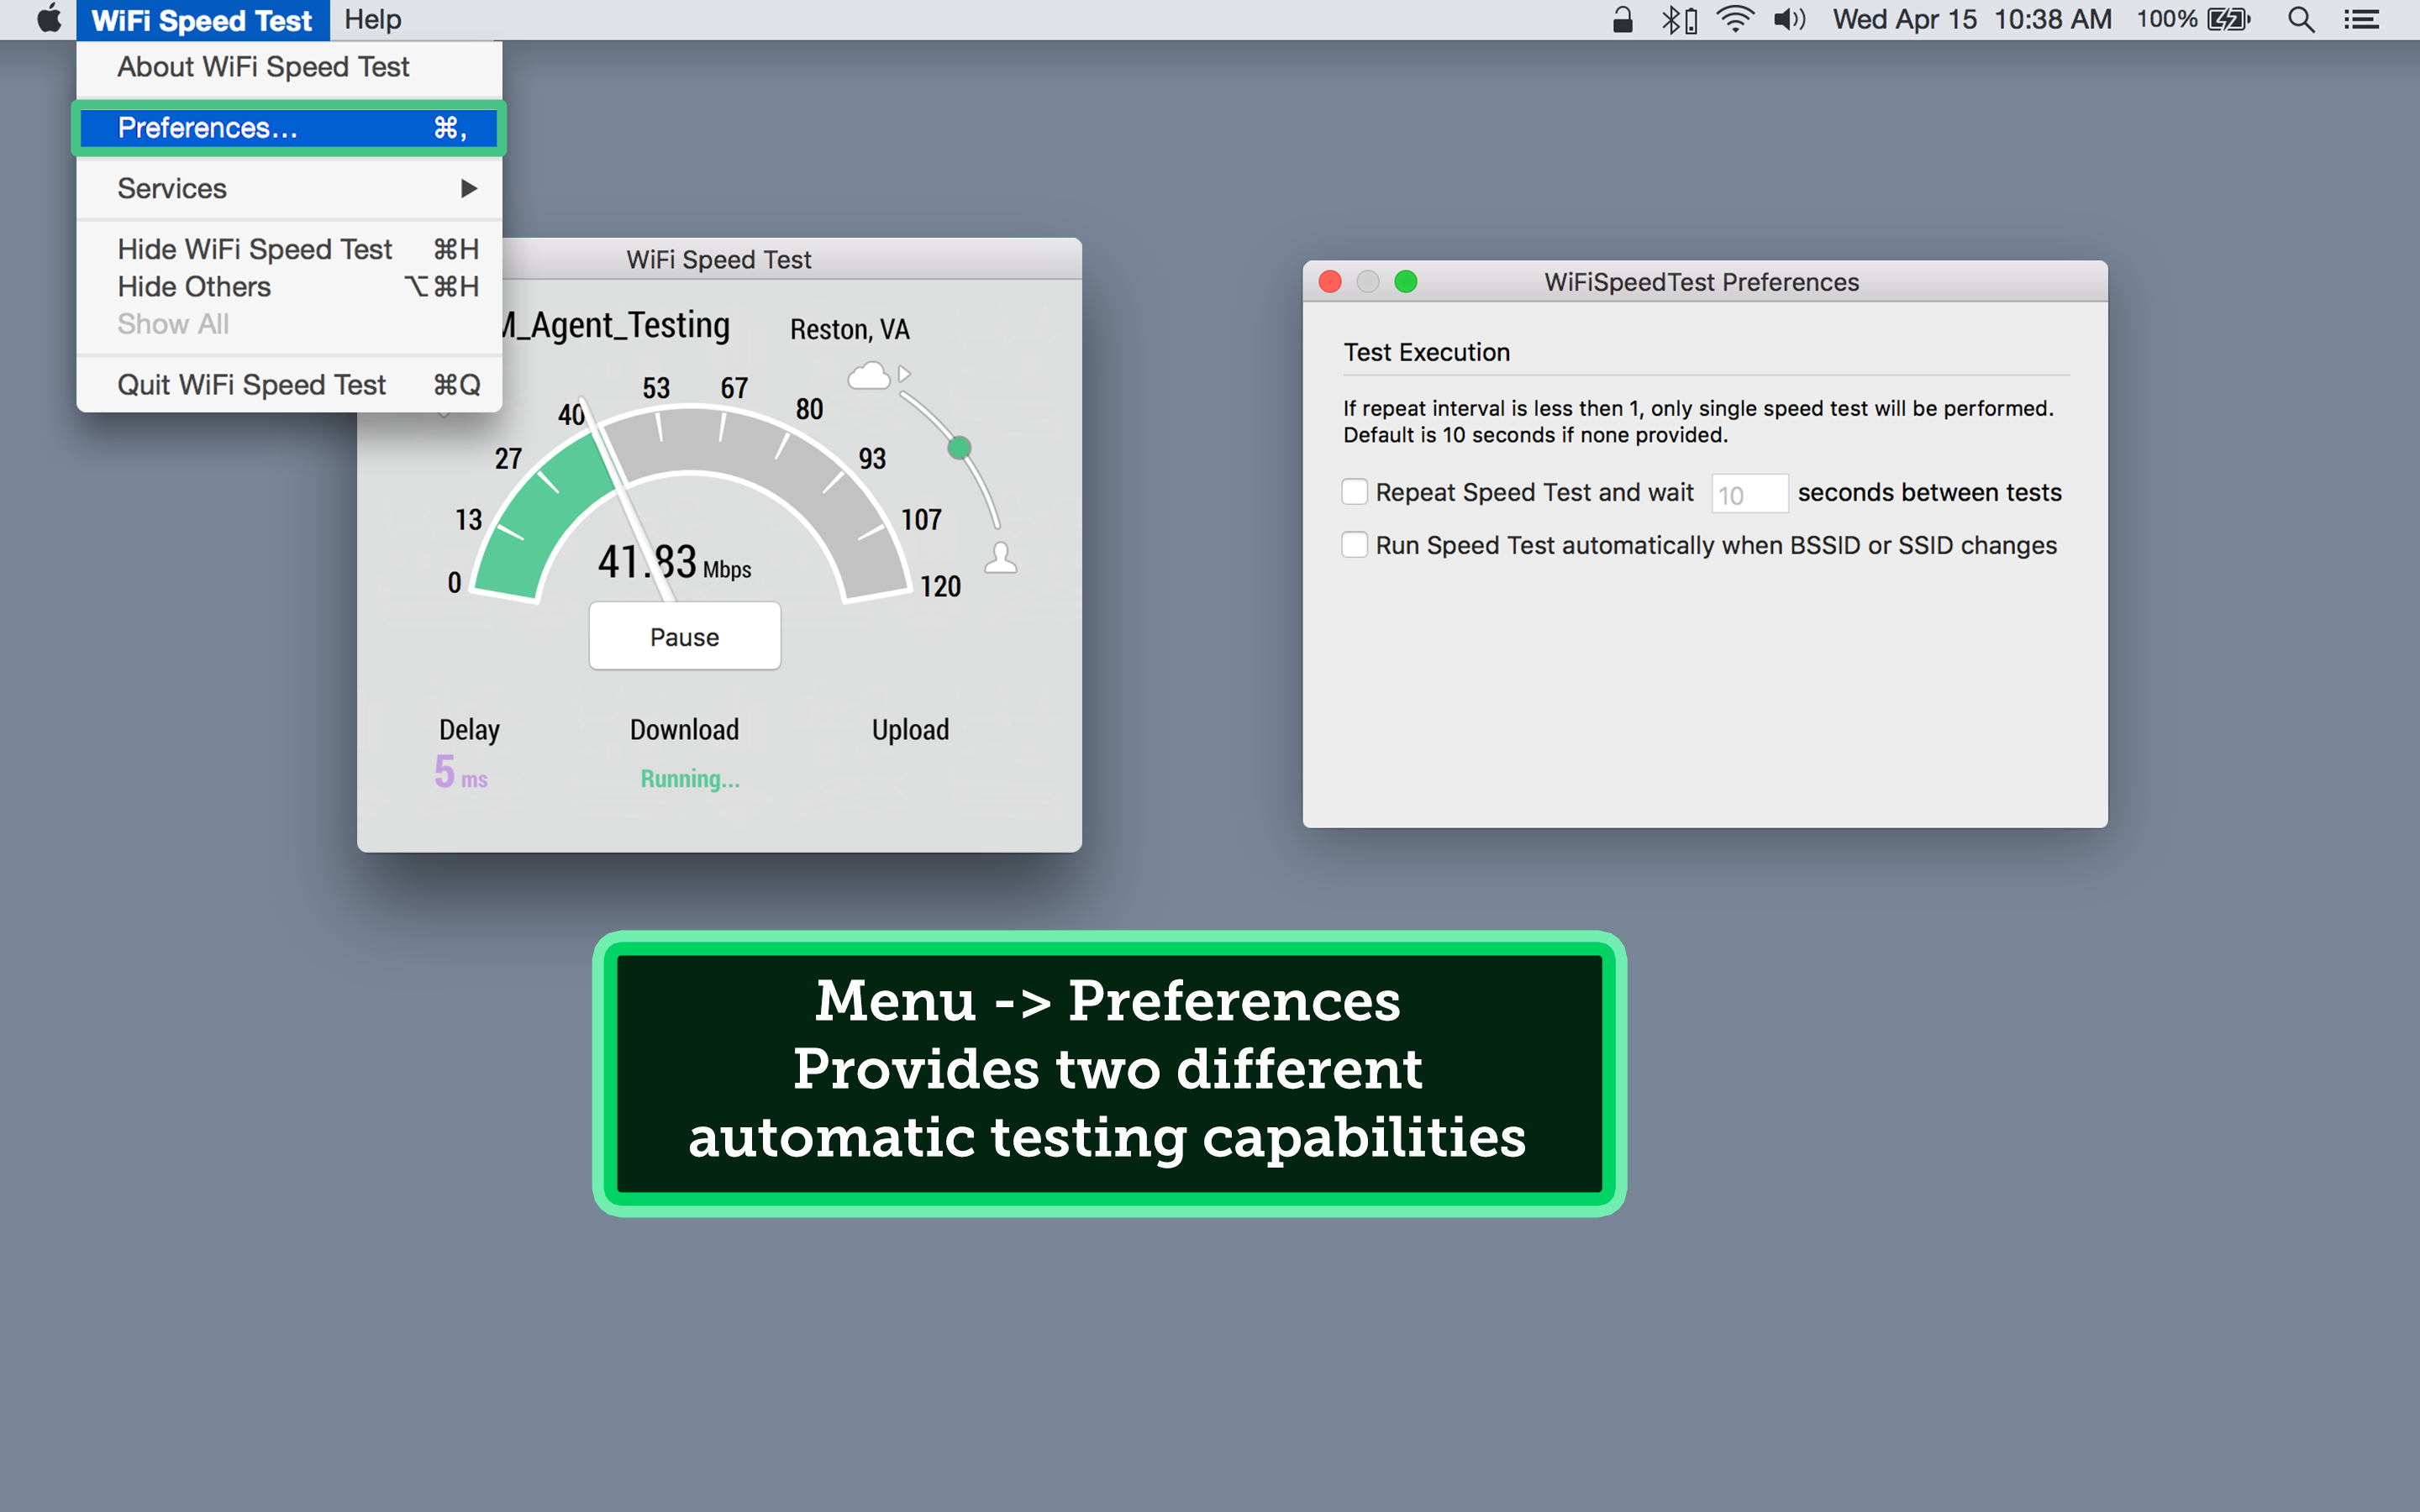
Task: Click the WiFi Speed Test menu bar item
Action: [202, 20]
